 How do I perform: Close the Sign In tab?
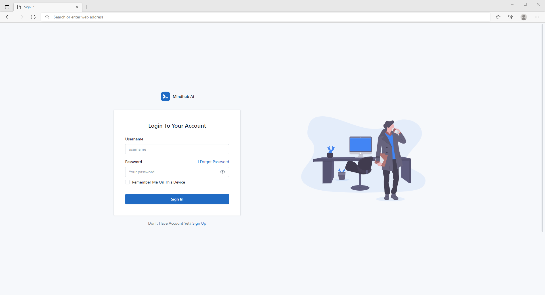77,7
